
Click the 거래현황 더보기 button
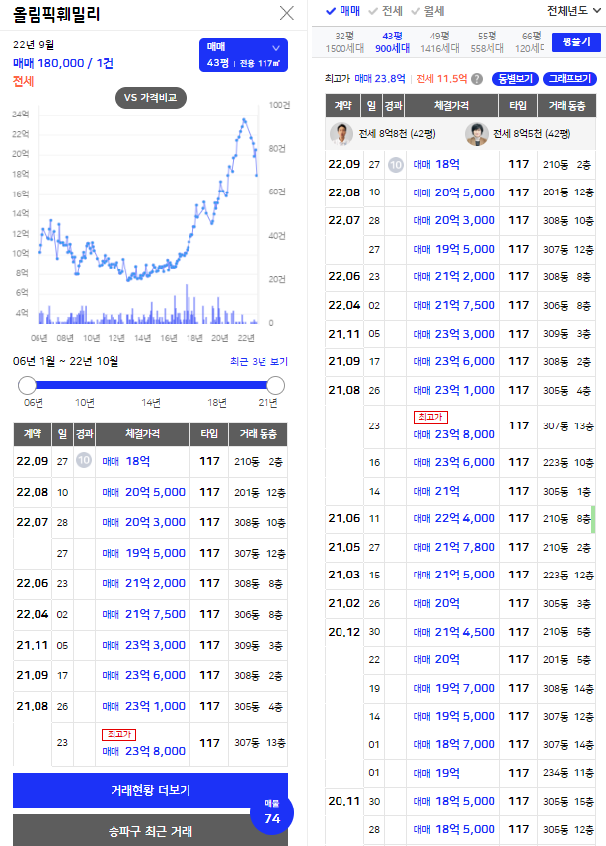tap(151, 790)
